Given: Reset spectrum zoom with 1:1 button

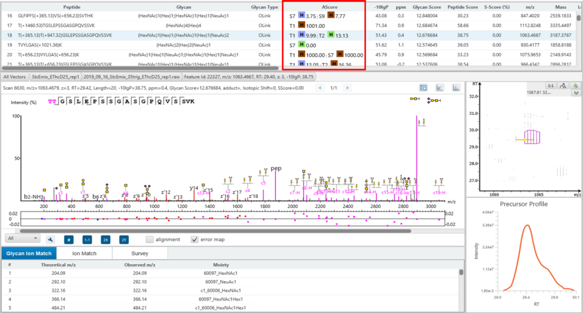Looking at the screenshot, I should 87,240.
